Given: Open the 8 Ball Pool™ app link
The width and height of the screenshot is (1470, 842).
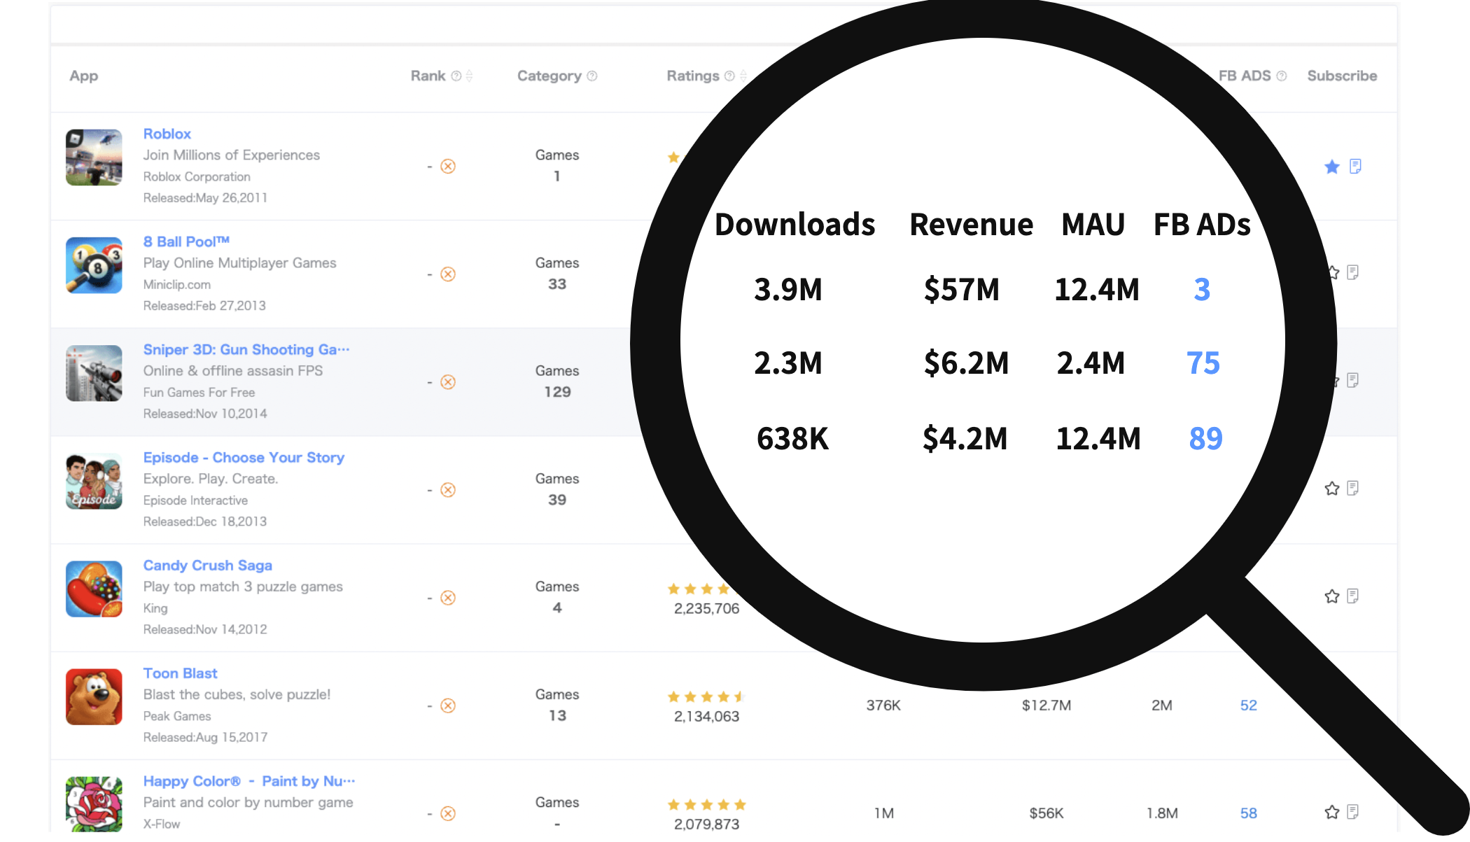Looking at the screenshot, I should [186, 241].
